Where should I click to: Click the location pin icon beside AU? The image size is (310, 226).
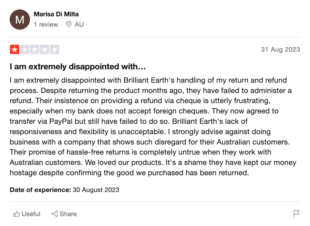pos(69,24)
